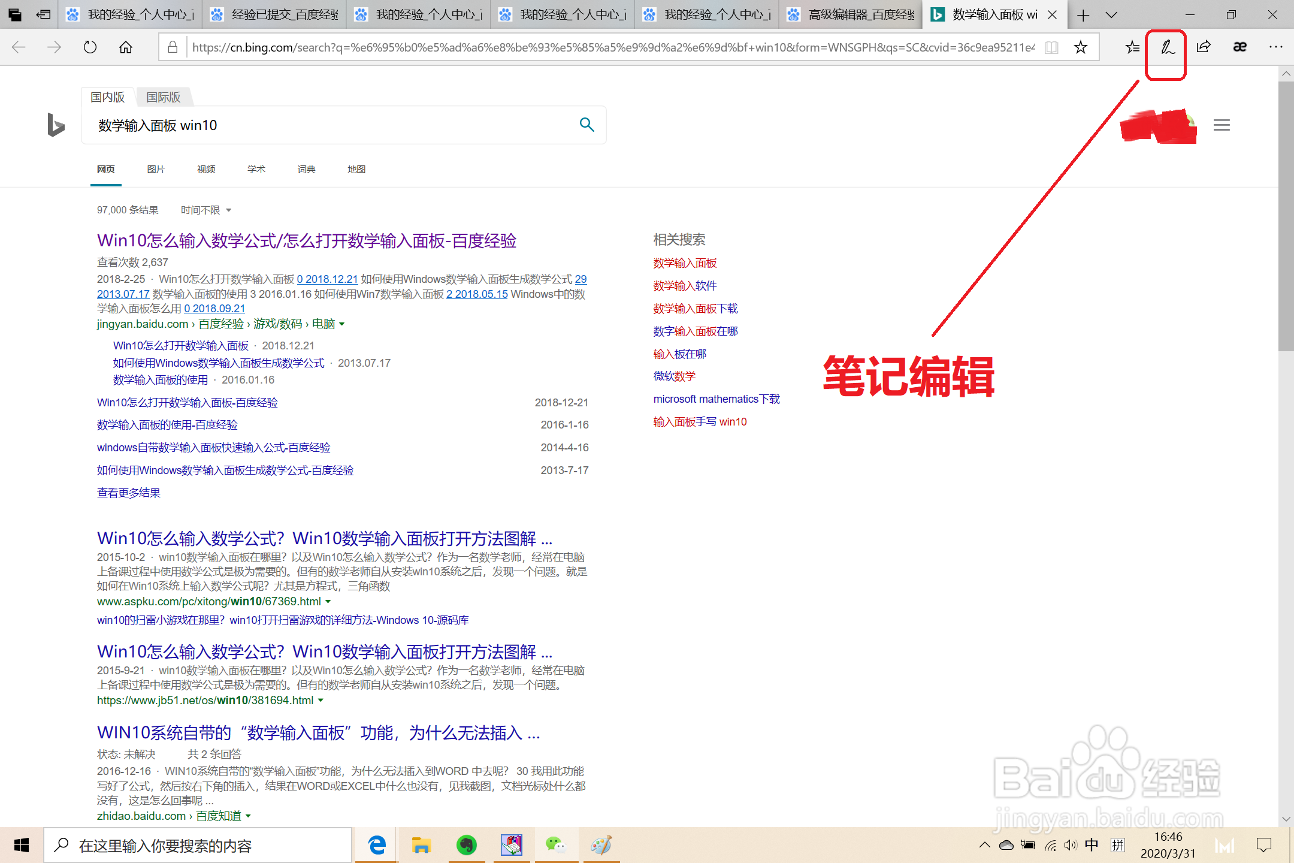The height and width of the screenshot is (863, 1294).
Task: Open related search microsoft mathematics下载
Action: click(716, 399)
